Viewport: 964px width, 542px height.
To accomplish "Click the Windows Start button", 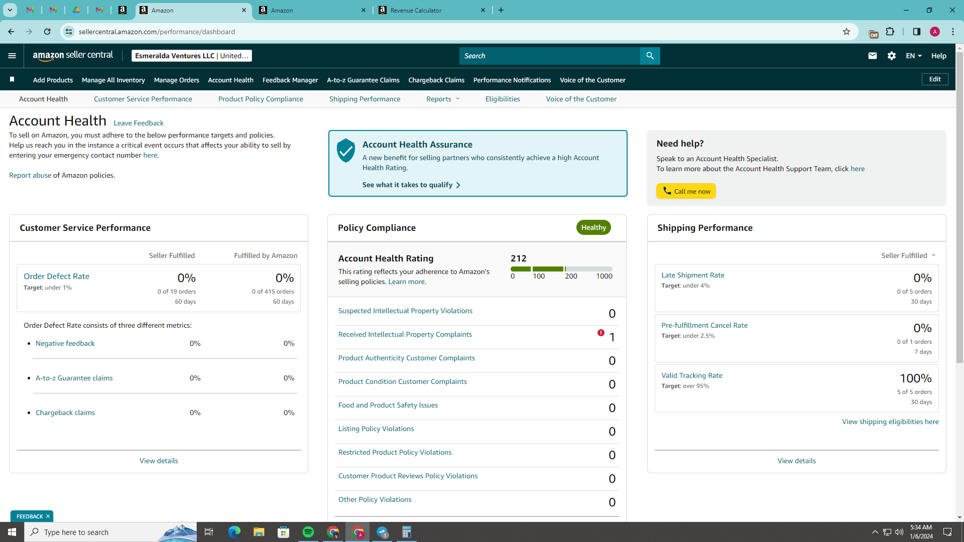I will 12,532.
